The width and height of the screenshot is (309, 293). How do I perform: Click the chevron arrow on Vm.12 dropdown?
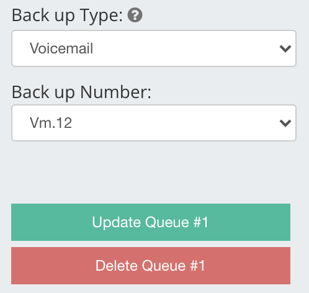tap(285, 124)
